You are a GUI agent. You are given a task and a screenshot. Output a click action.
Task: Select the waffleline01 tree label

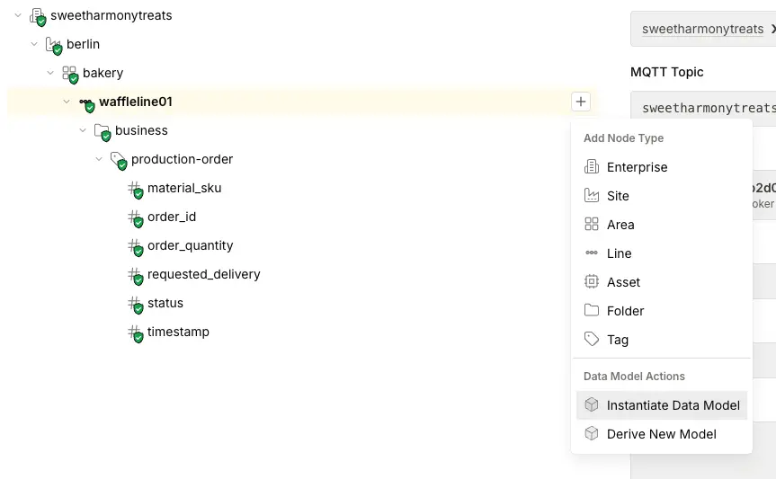(136, 102)
